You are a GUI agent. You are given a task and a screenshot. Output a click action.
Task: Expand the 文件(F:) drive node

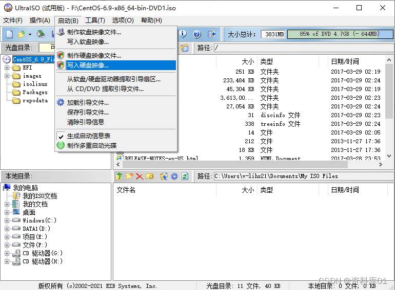click(7, 245)
